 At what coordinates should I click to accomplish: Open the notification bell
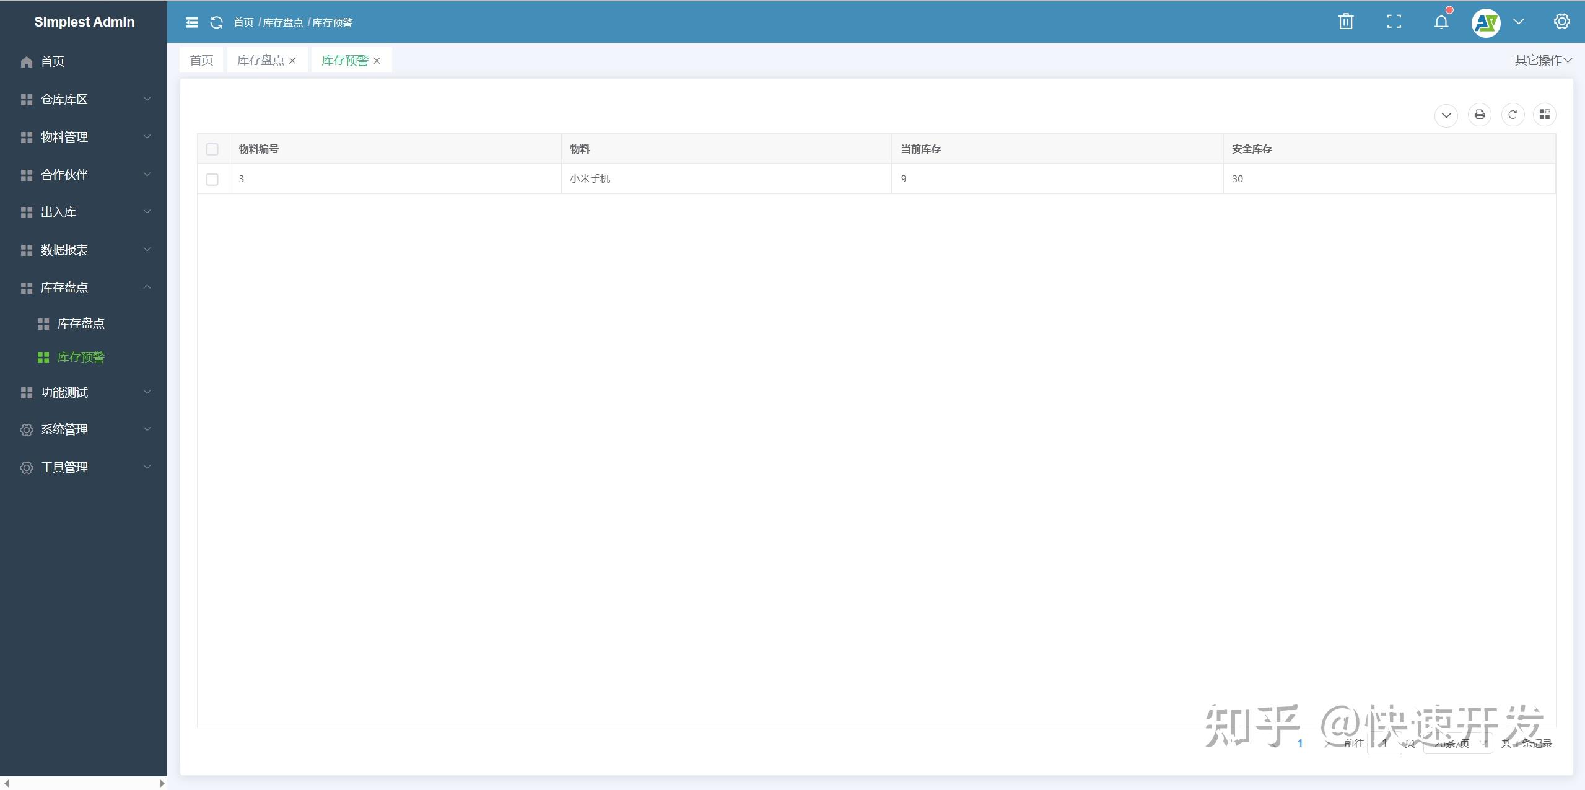coord(1441,22)
